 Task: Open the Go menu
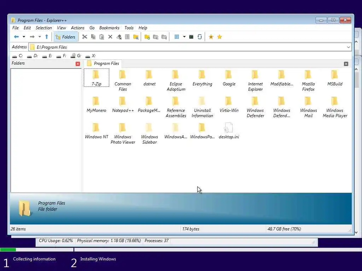click(x=92, y=28)
